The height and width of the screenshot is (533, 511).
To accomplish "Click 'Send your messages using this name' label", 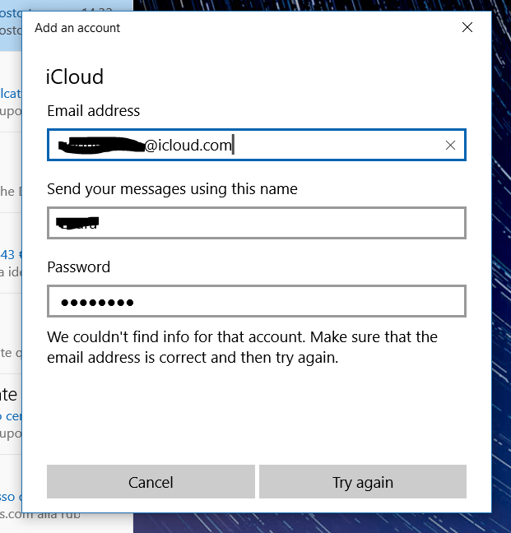I will (172, 189).
